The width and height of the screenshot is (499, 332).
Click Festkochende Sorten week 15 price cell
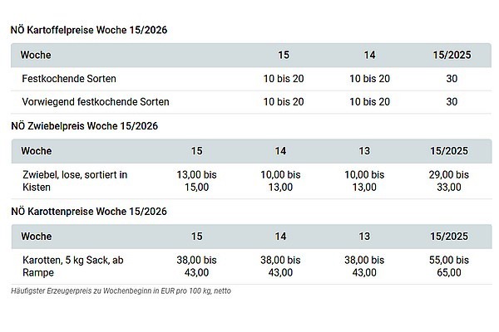(284, 79)
